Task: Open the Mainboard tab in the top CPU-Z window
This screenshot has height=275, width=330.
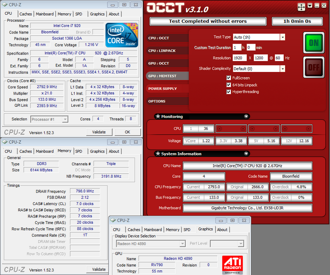Action: tap(44, 14)
